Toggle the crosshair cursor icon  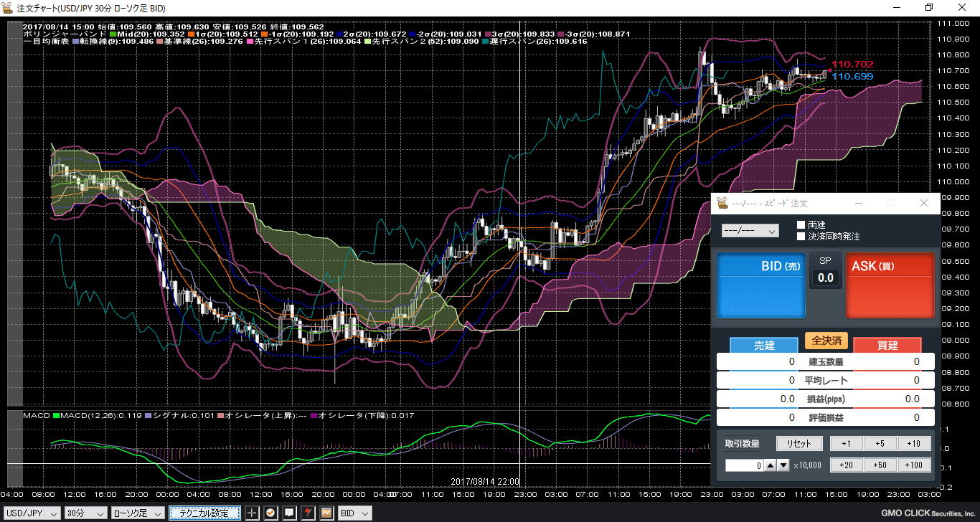252,513
